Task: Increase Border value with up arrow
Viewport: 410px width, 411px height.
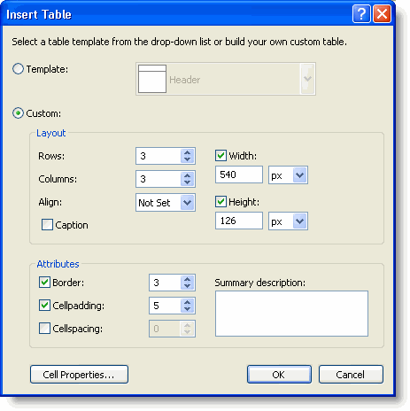Action: point(187,279)
